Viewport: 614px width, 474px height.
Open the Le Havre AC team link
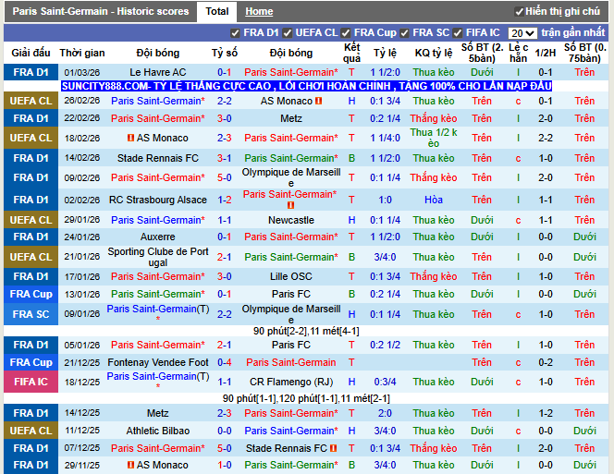(157, 72)
